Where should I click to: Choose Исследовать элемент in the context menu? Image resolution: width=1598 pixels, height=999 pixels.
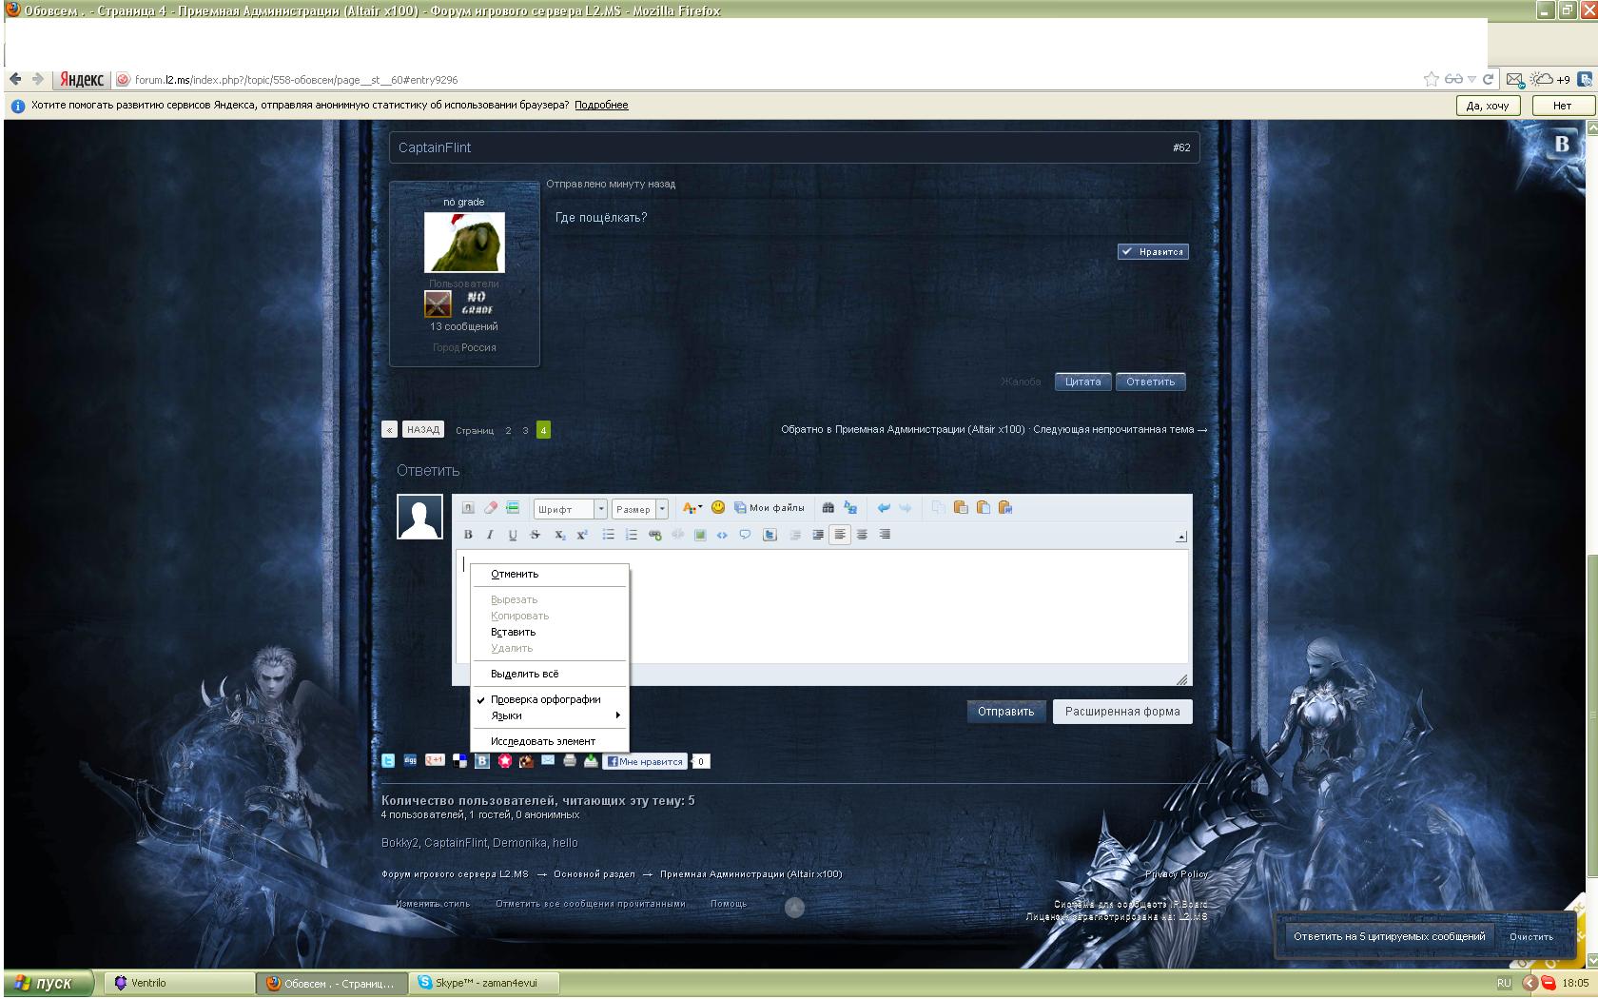pyautogui.click(x=550, y=741)
